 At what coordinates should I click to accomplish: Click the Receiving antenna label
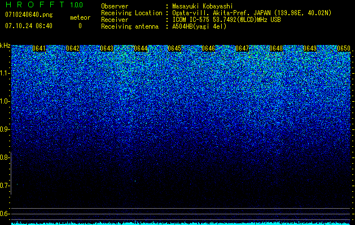[130, 26]
